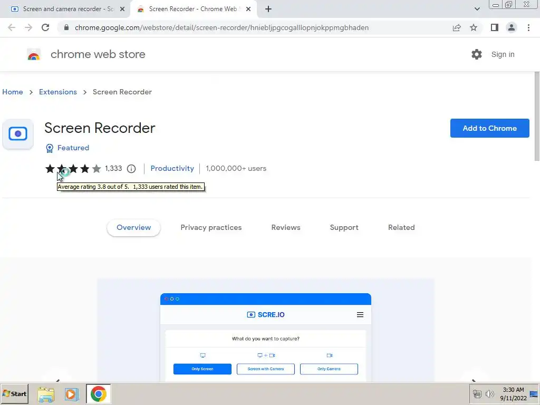Screen dimensions: 540x405
Task: Click Only Screen button in preview
Action: click(x=202, y=369)
